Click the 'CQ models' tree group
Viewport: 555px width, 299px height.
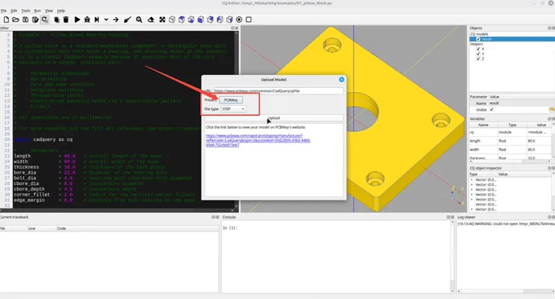[479, 34]
